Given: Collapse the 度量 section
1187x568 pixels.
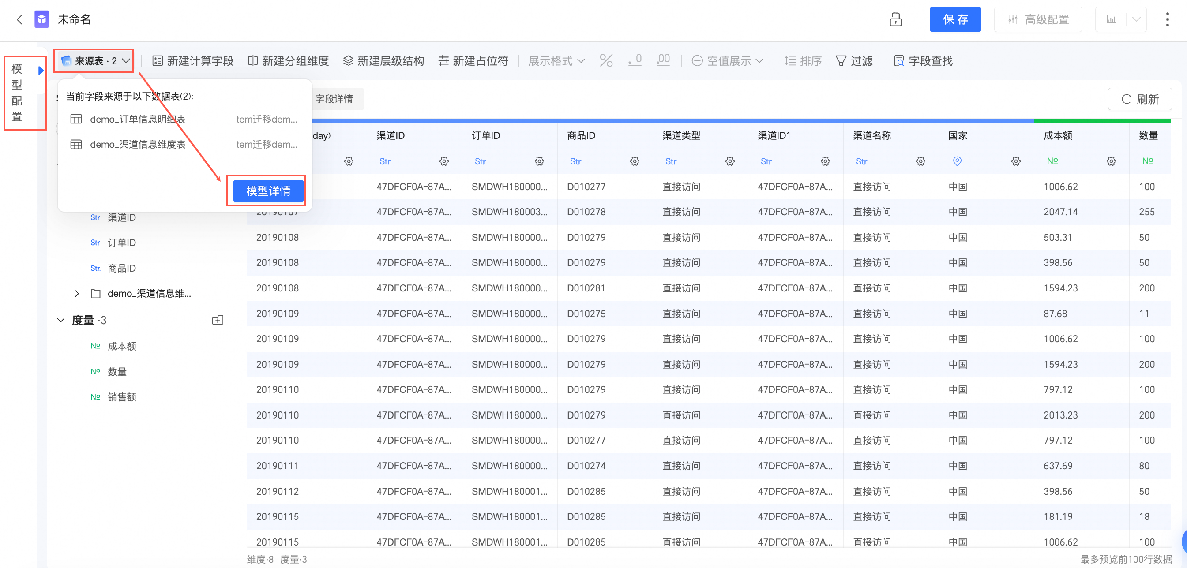Looking at the screenshot, I should click(x=61, y=320).
